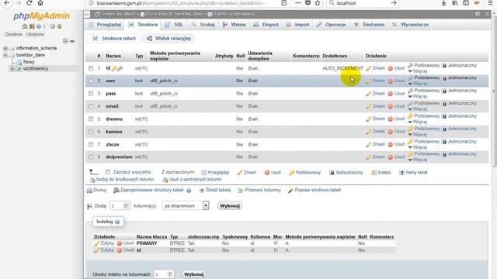Open the 'po dnipremium' position dropdown

click(x=186, y=205)
